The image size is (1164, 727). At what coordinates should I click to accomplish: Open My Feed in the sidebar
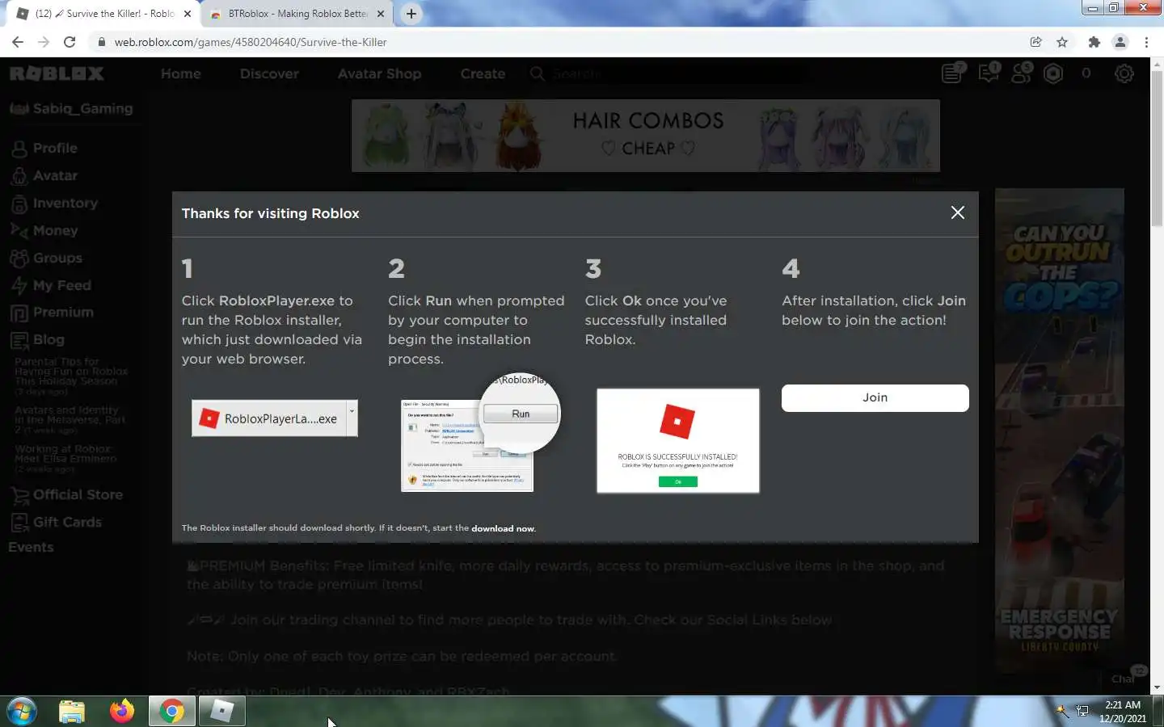coord(52,285)
